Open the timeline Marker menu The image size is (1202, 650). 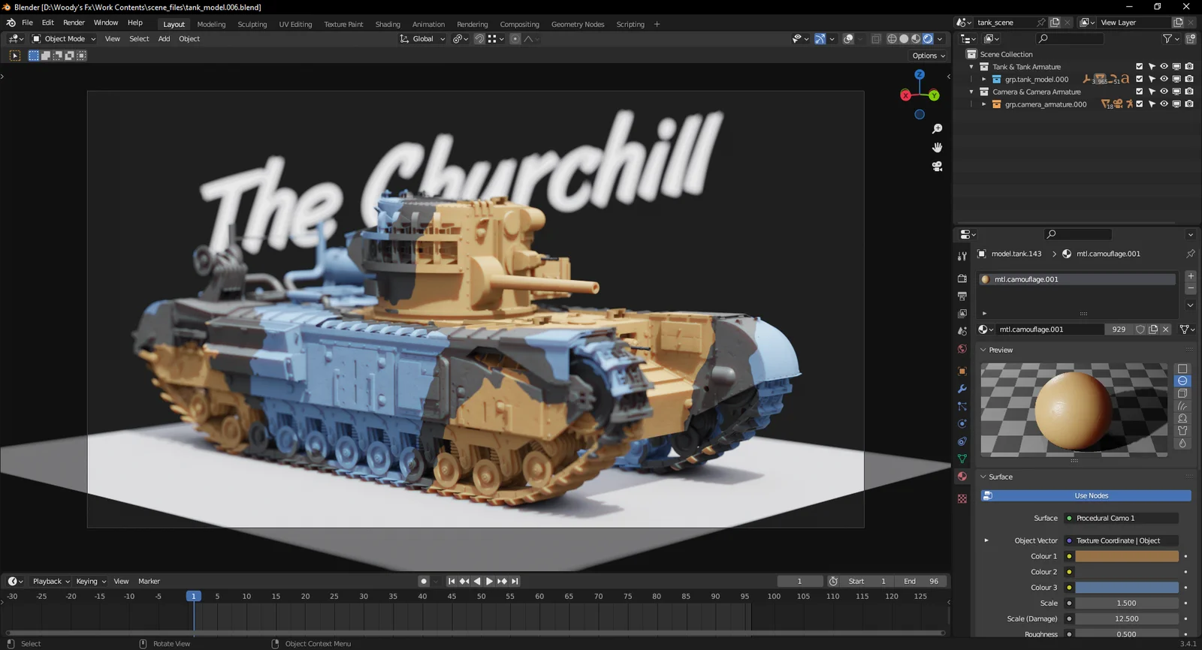click(x=149, y=581)
